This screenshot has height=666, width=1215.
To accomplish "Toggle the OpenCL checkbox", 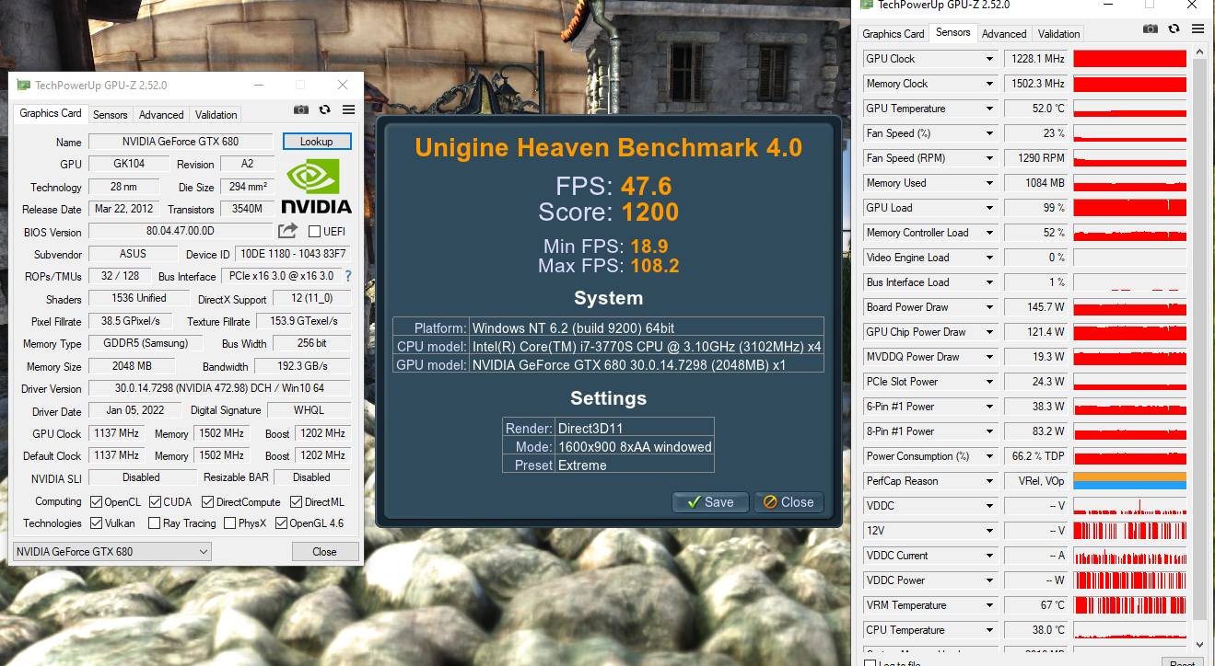I will (97, 502).
